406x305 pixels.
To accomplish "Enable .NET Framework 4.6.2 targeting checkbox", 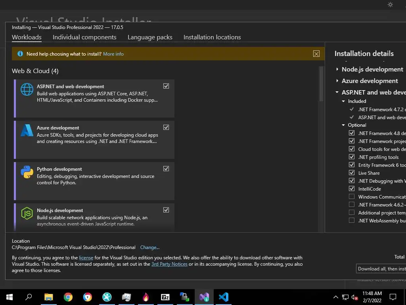I will click(352, 205).
